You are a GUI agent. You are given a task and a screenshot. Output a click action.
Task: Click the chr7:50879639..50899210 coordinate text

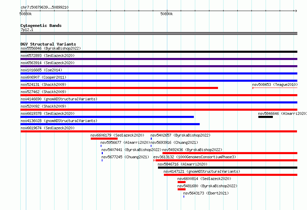coord(44,7)
